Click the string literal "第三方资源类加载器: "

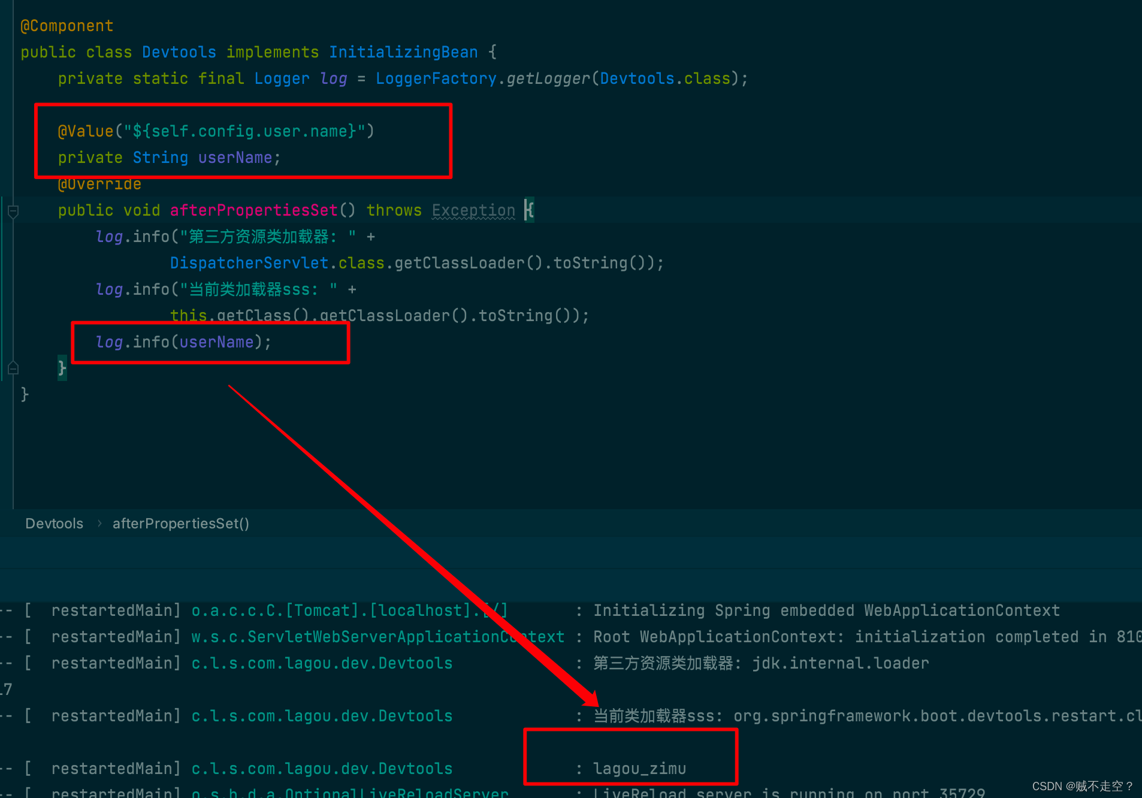[268, 237]
